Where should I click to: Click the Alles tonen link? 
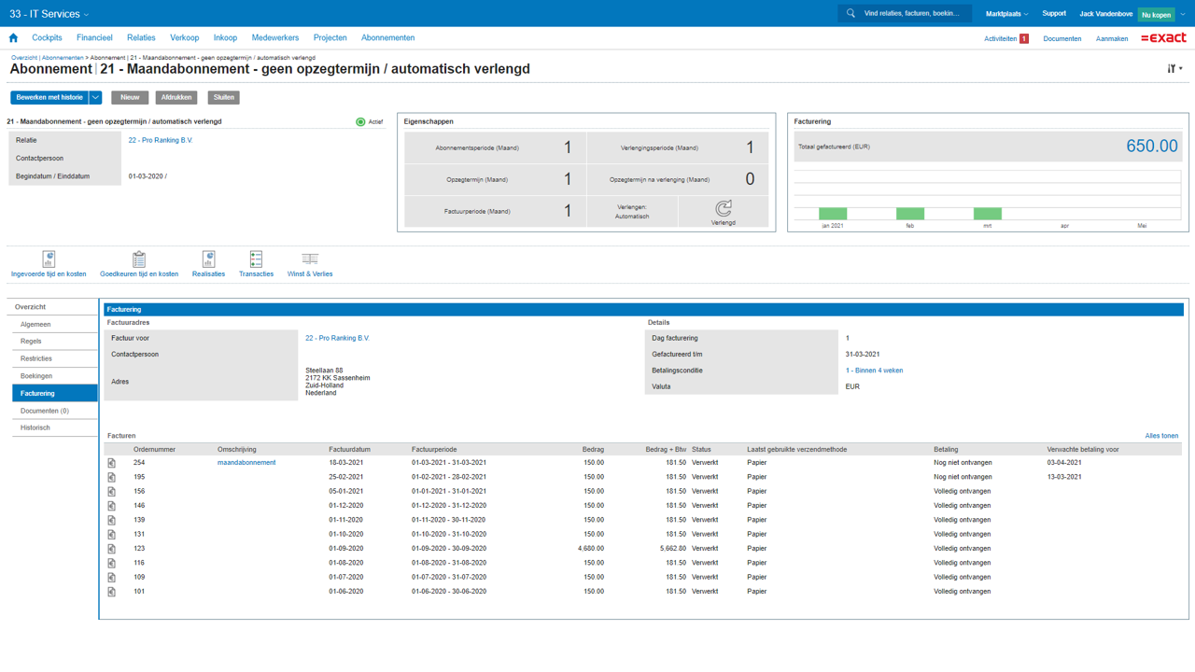coord(1161,436)
